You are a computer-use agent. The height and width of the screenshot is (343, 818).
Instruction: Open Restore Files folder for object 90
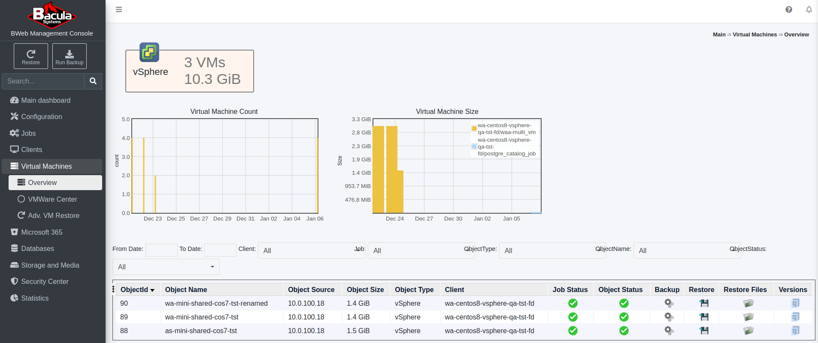coord(748,303)
